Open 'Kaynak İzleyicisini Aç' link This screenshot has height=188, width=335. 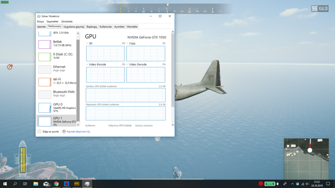pos(79,132)
